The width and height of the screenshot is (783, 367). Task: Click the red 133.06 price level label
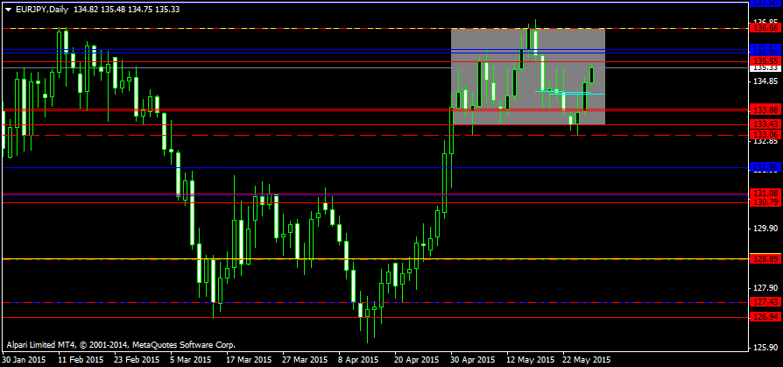click(x=765, y=135)
